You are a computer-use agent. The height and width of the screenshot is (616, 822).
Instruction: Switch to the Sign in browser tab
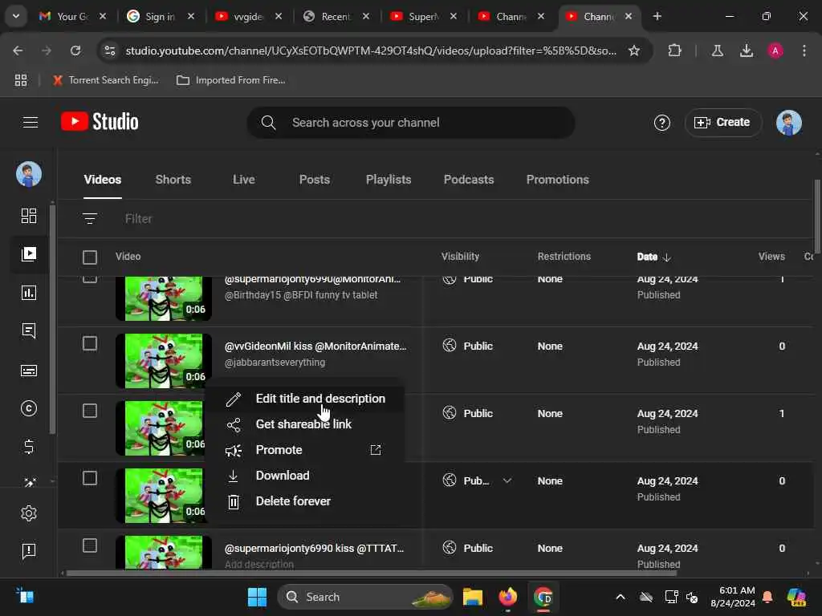(x=160, y=16)
